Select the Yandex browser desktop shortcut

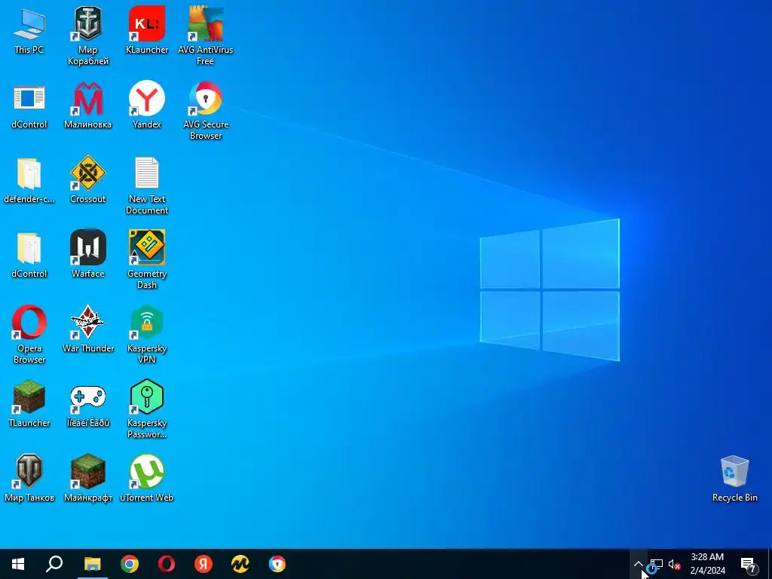click(147, 106)
